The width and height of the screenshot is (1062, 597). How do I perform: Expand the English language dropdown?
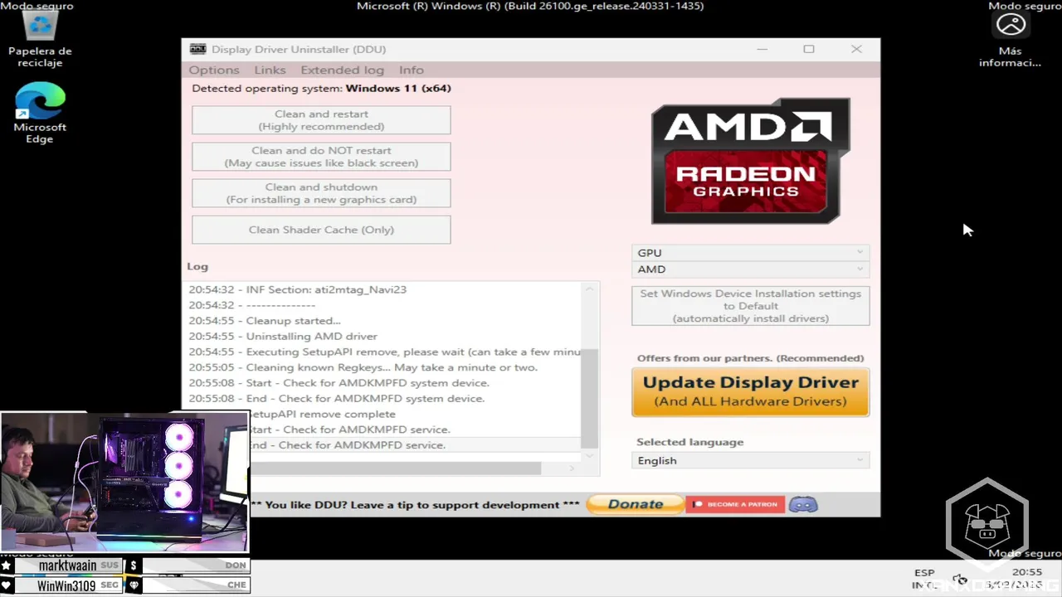[x=750, y=460]
